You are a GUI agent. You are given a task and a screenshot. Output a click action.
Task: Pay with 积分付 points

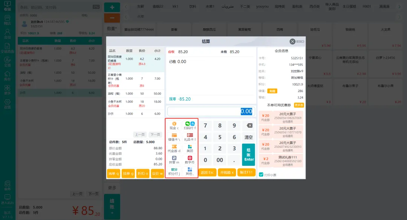[x=174, y=171]
